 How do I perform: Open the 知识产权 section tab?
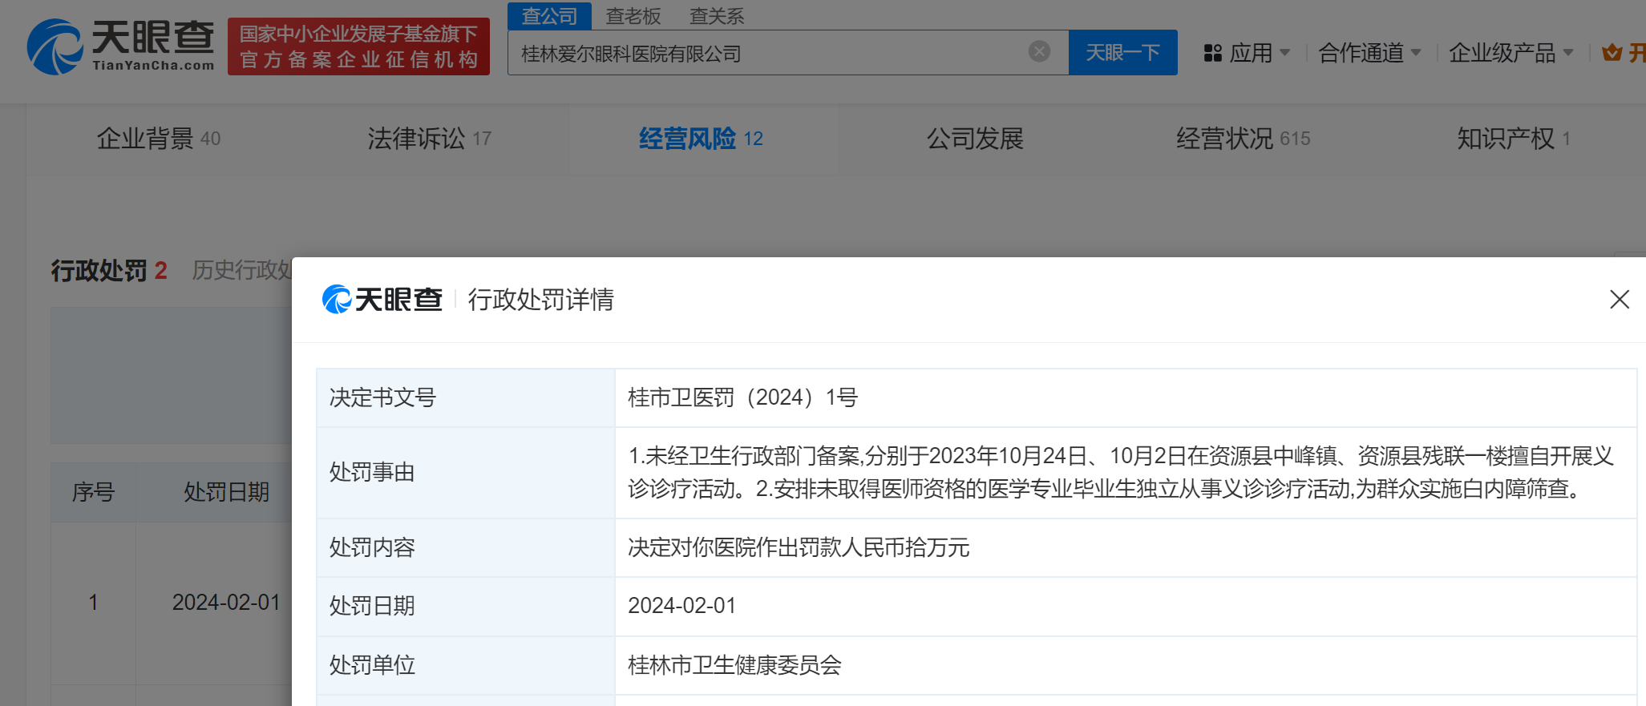[x=1512, y=139]
